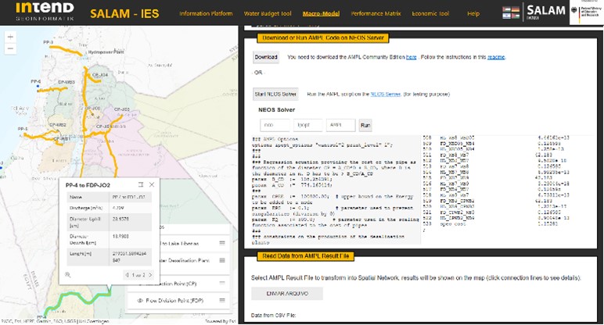Click the Ipopt solver input field
The width and height of the screenshot is (604, 325).
tap(307, 125)
